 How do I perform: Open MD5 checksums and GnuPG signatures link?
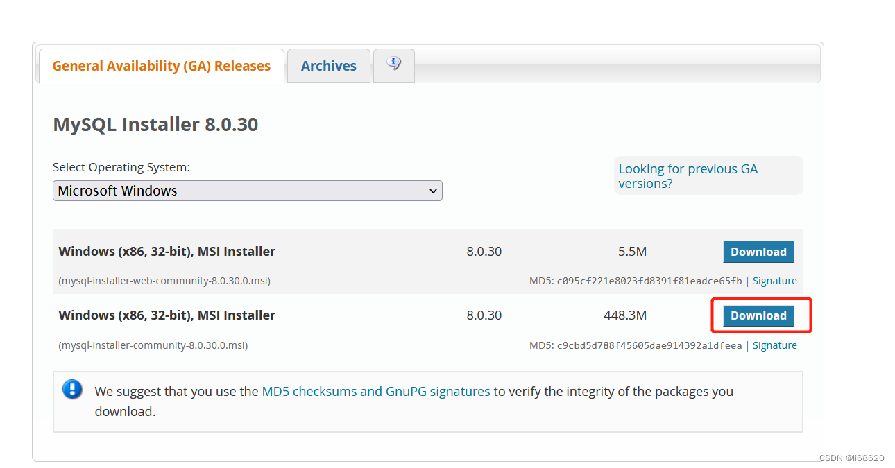click(x=376, y=391)
